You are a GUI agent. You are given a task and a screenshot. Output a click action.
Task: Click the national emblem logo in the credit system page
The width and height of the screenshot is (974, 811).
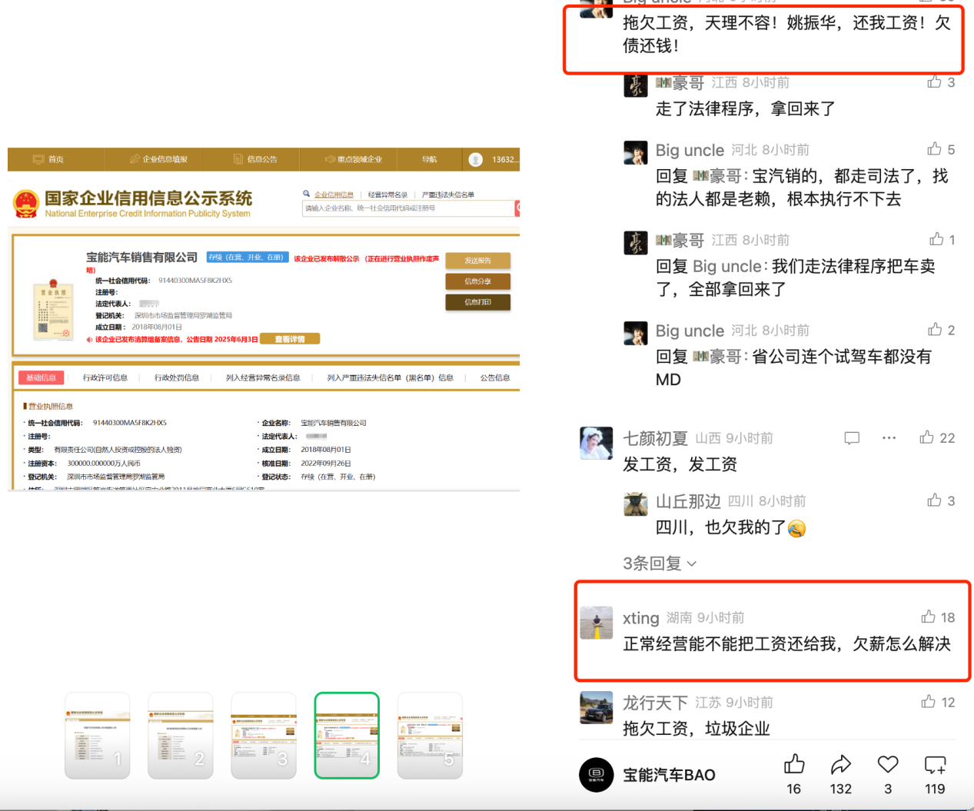click(x=26, y=204)
